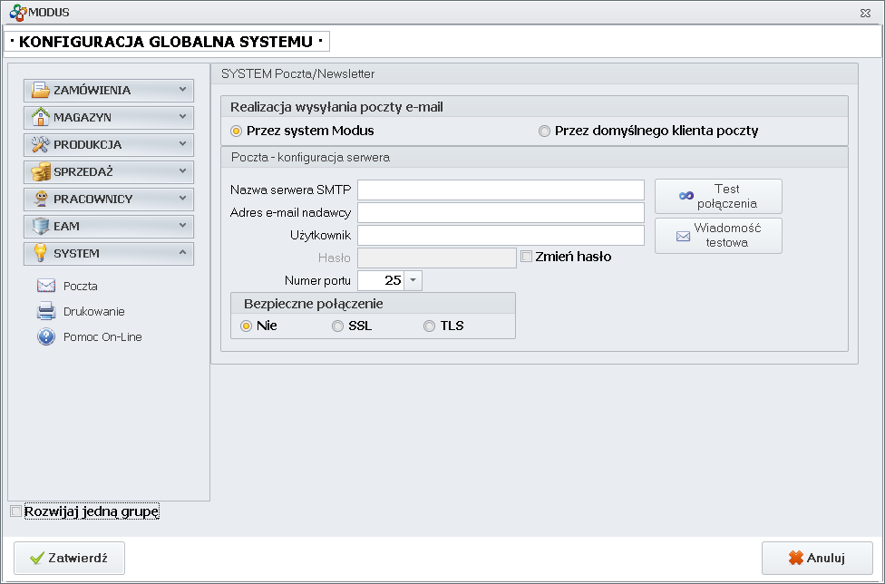Select Przez domyślnego klienta poczty option
The height and width of the screenshot is (584, 885).
[544, 131]
